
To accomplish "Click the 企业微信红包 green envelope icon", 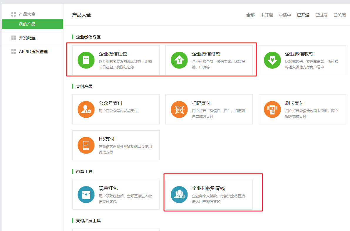I will point(86,60).
